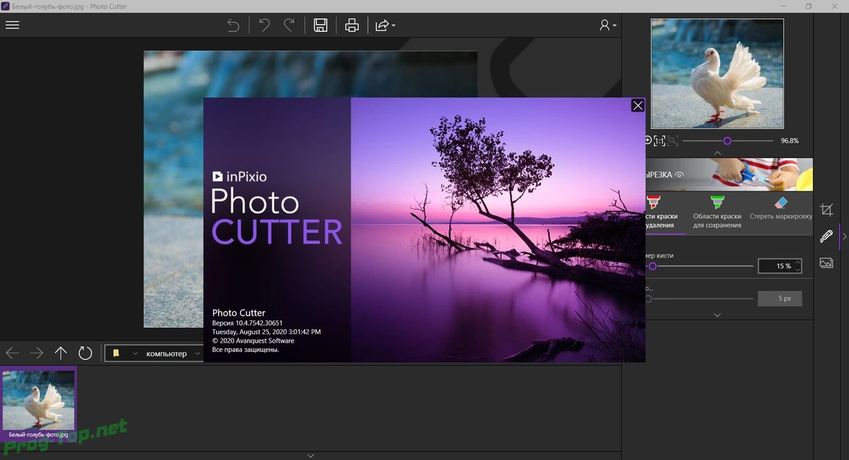The width and height of the screenshot is (849, 460).
Task: Expand more brush options with down chevron
Action: [717, 315]
